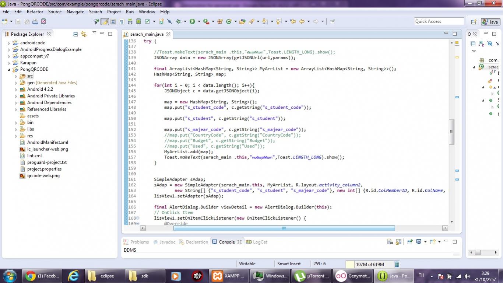Open Package Explorer View Menu triangle
This screenshot has height=283, width=503.
pos(94,33)
